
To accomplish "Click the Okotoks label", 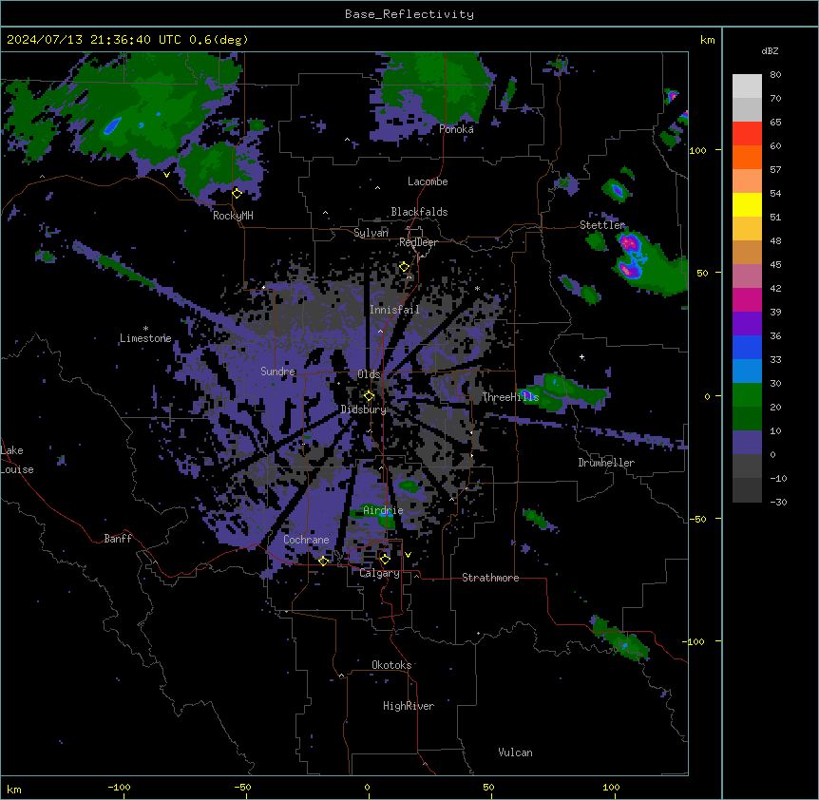I will click(391, 665).
